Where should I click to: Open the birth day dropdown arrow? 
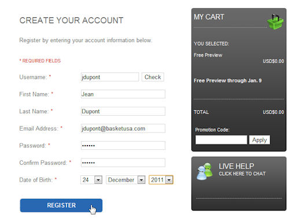coord(98,180)
